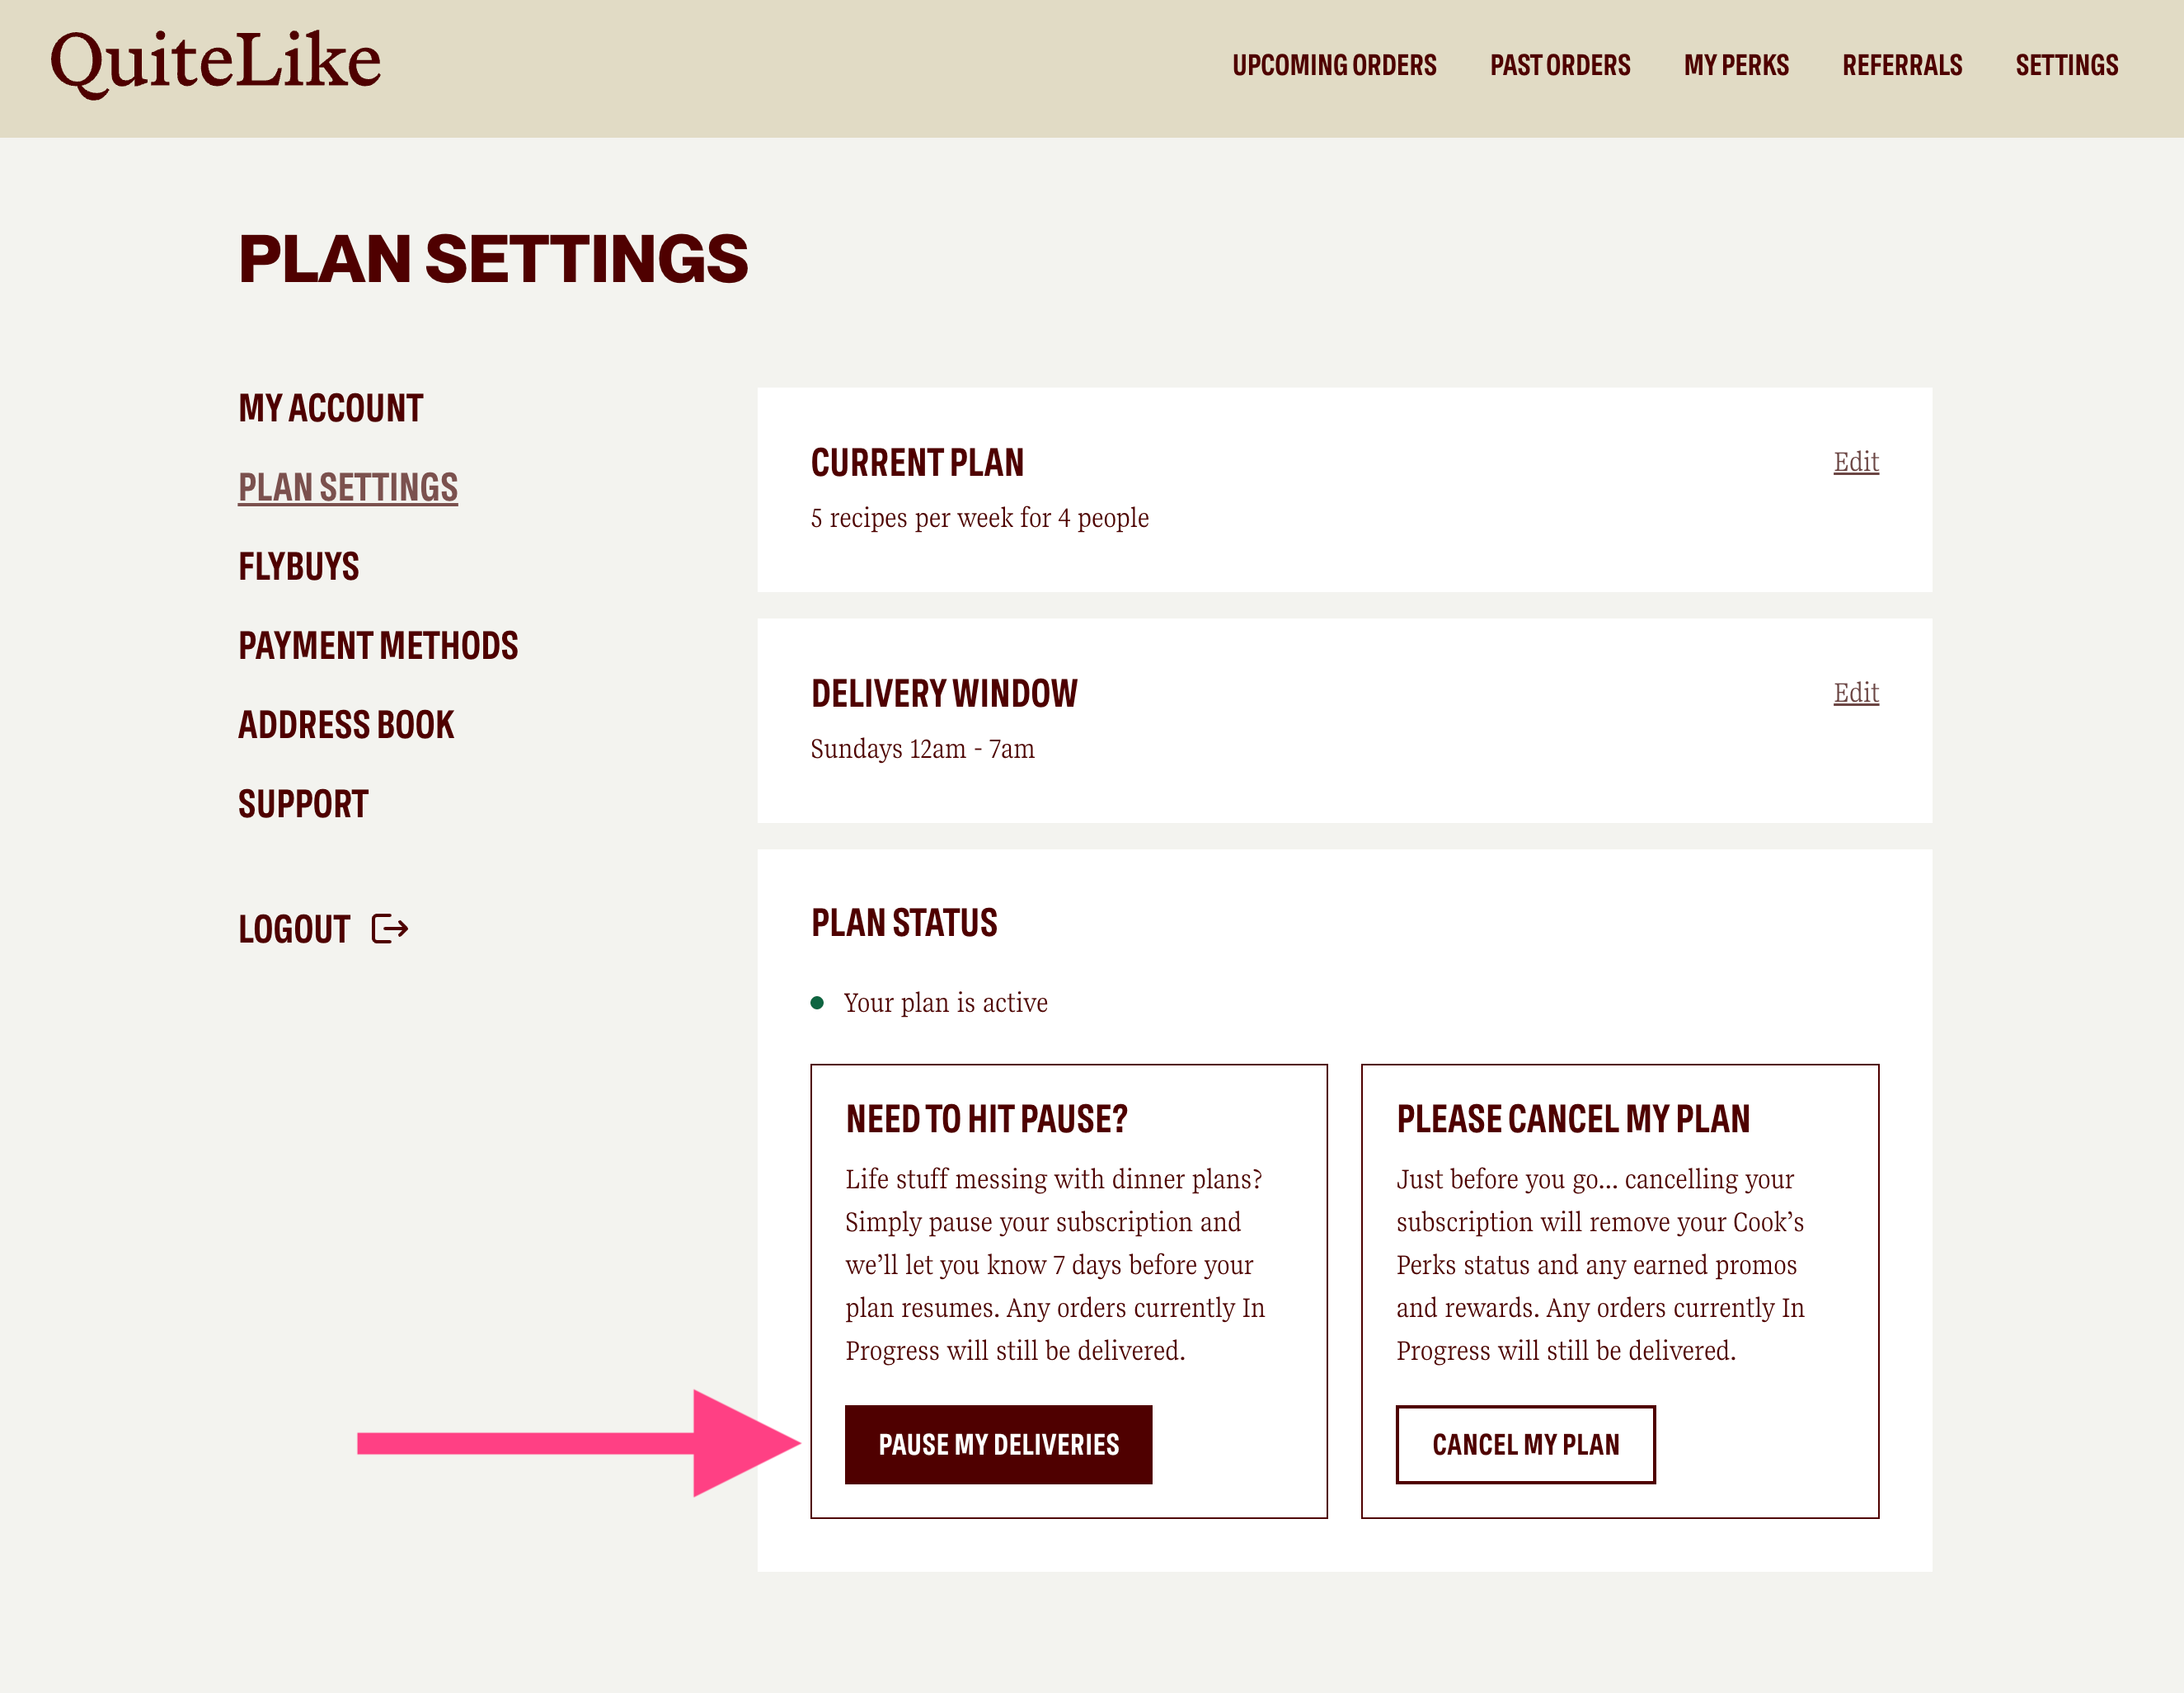
Task: Open the Address Book
Action: (346, 724)
